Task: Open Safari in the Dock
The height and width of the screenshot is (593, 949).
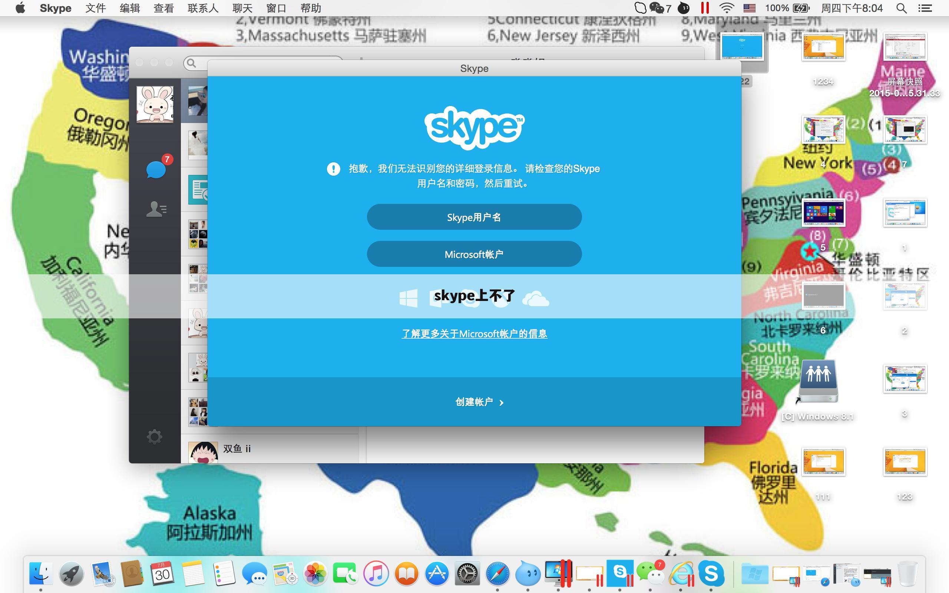Action: tap(497, 573)
